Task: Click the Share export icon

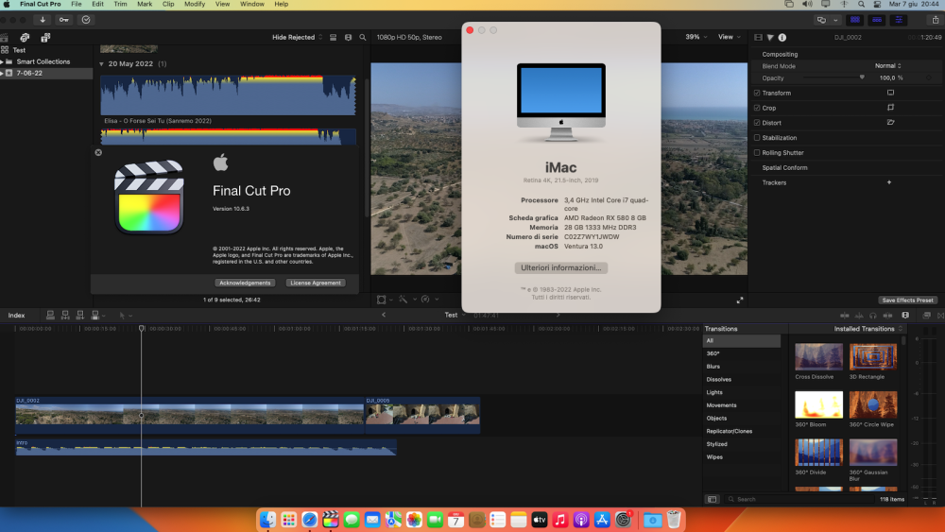Action: (x=936, y=20)
